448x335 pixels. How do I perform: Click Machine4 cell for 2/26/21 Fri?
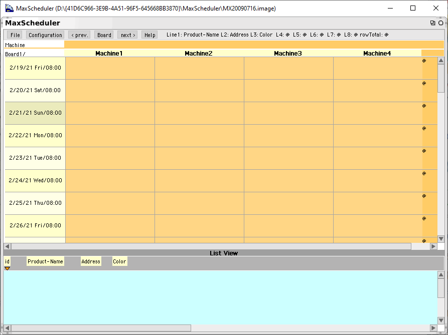tap(378, 225)
